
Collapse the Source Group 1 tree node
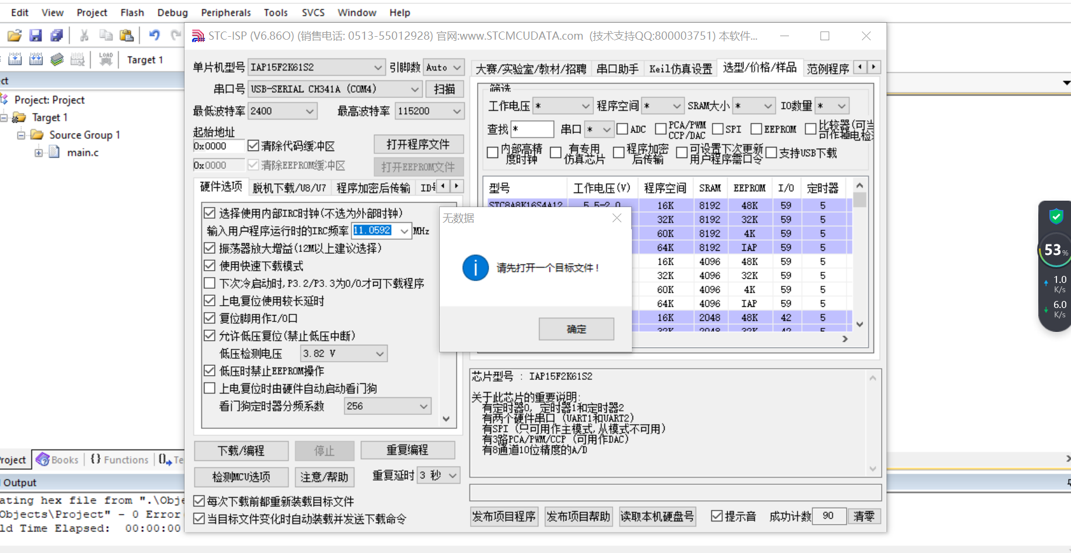(21, 135)
